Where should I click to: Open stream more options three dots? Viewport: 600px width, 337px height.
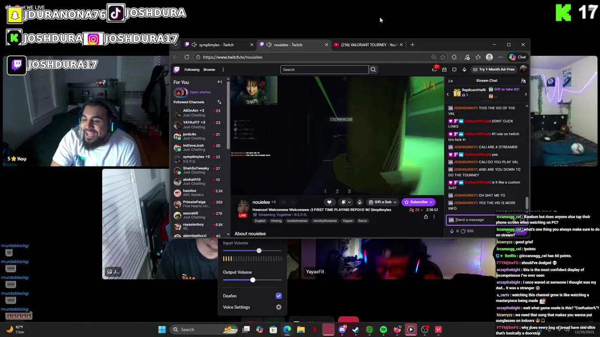click(x=434, y=217)
